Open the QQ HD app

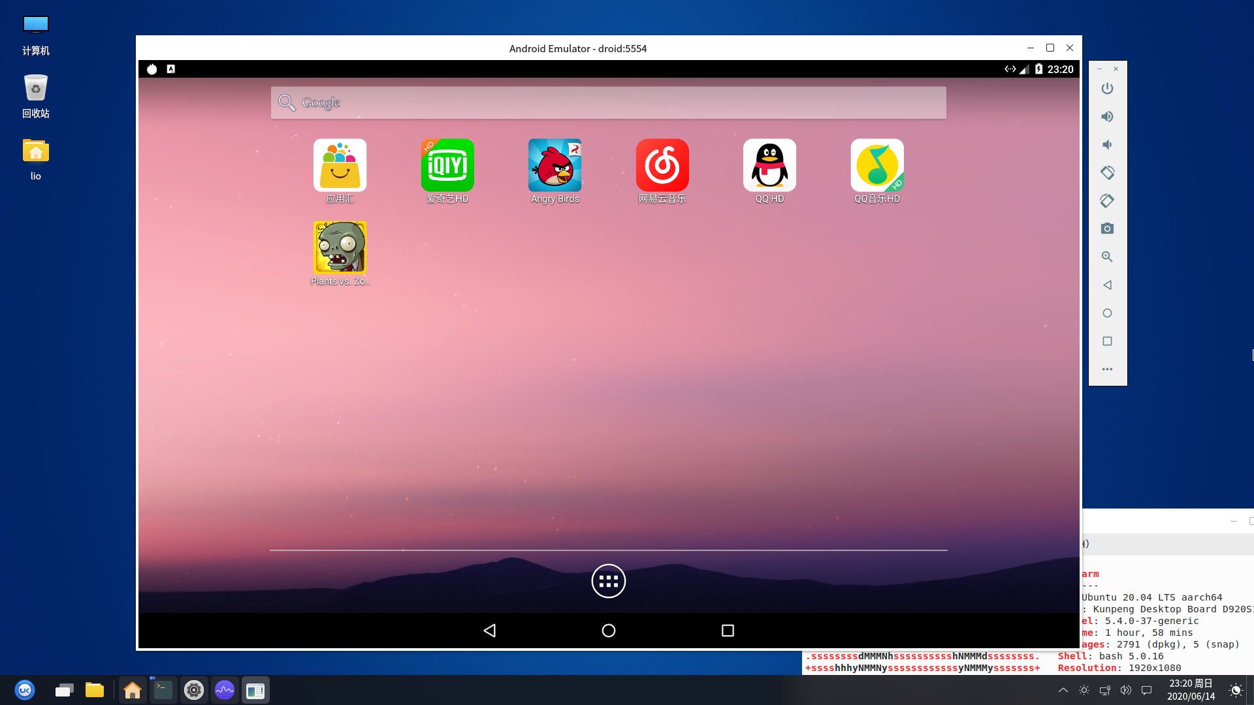tap(769, 165)
